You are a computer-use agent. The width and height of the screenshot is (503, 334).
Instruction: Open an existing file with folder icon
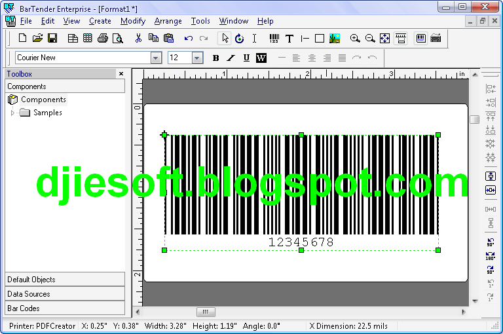(37, 38)
